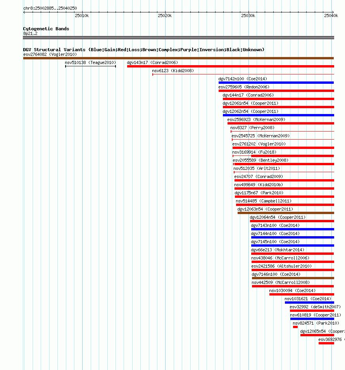Click nsv1030094 (Coe2014) label

click(292, 290)
